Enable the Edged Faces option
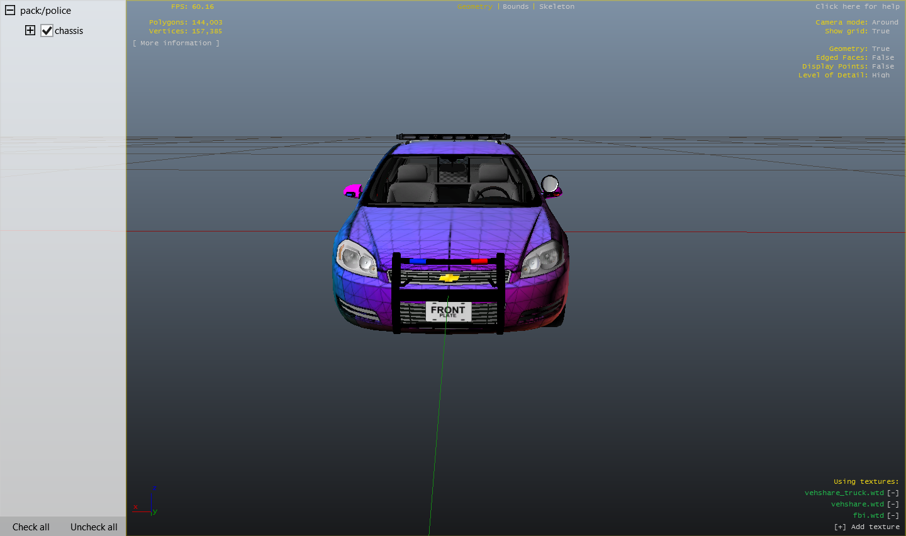The height and width of the screenshot is (536, 906). [x=883, y=58]
